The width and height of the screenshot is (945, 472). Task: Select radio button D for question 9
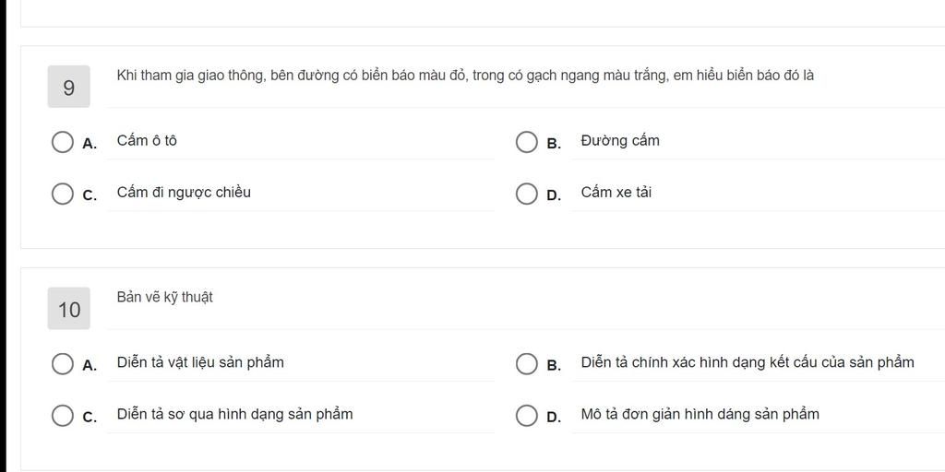coord(526,194)
